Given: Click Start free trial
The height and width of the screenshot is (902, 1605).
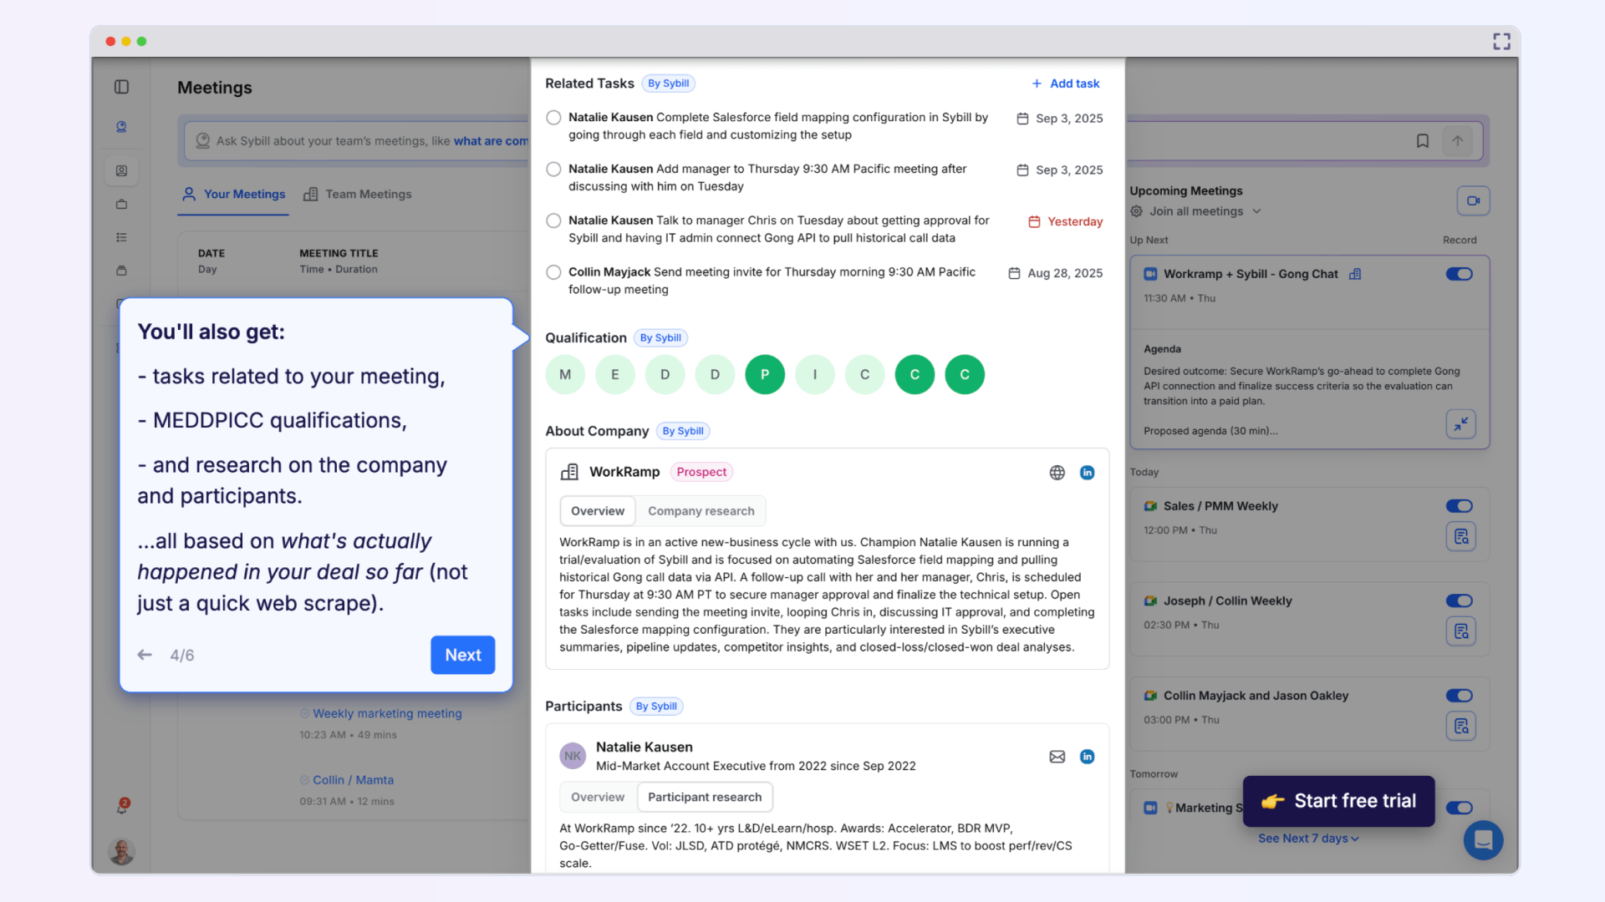Looking at the screenshot, I should (1338, 801).
